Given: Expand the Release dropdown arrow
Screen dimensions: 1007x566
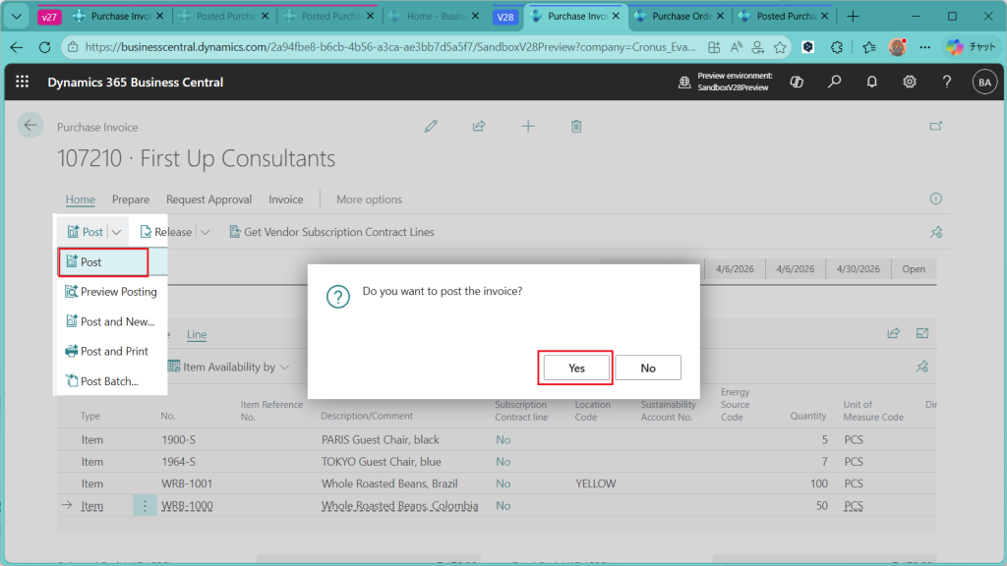Looking at the screenshot, I should click(206, 232).
